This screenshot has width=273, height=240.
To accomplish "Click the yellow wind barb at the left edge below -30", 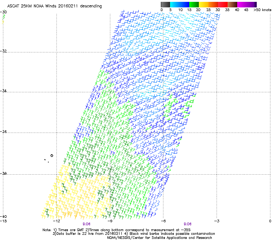I will pyautogui.click(x=3, y=22).
